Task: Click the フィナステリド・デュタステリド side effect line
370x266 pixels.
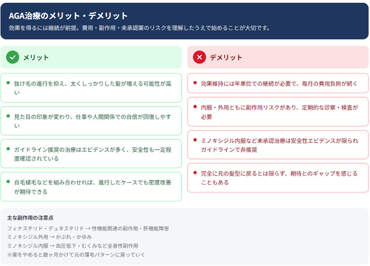Action: click(88, 228)
